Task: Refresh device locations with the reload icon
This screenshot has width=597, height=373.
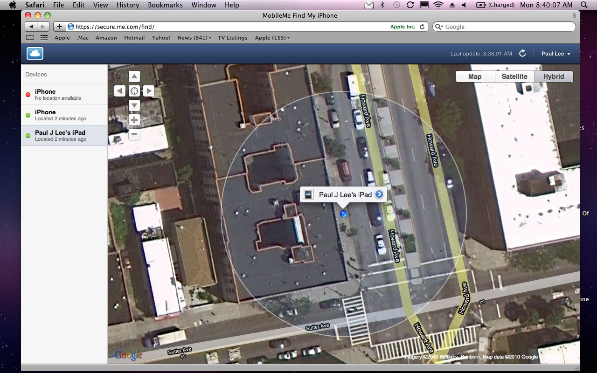Action: point(522,54)
